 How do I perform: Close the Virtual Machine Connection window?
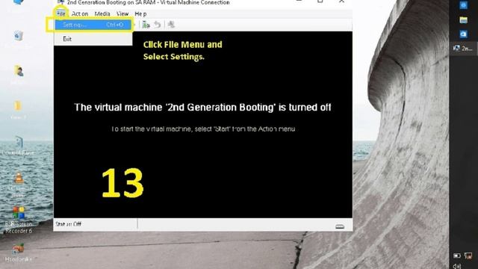coord(342,1)
